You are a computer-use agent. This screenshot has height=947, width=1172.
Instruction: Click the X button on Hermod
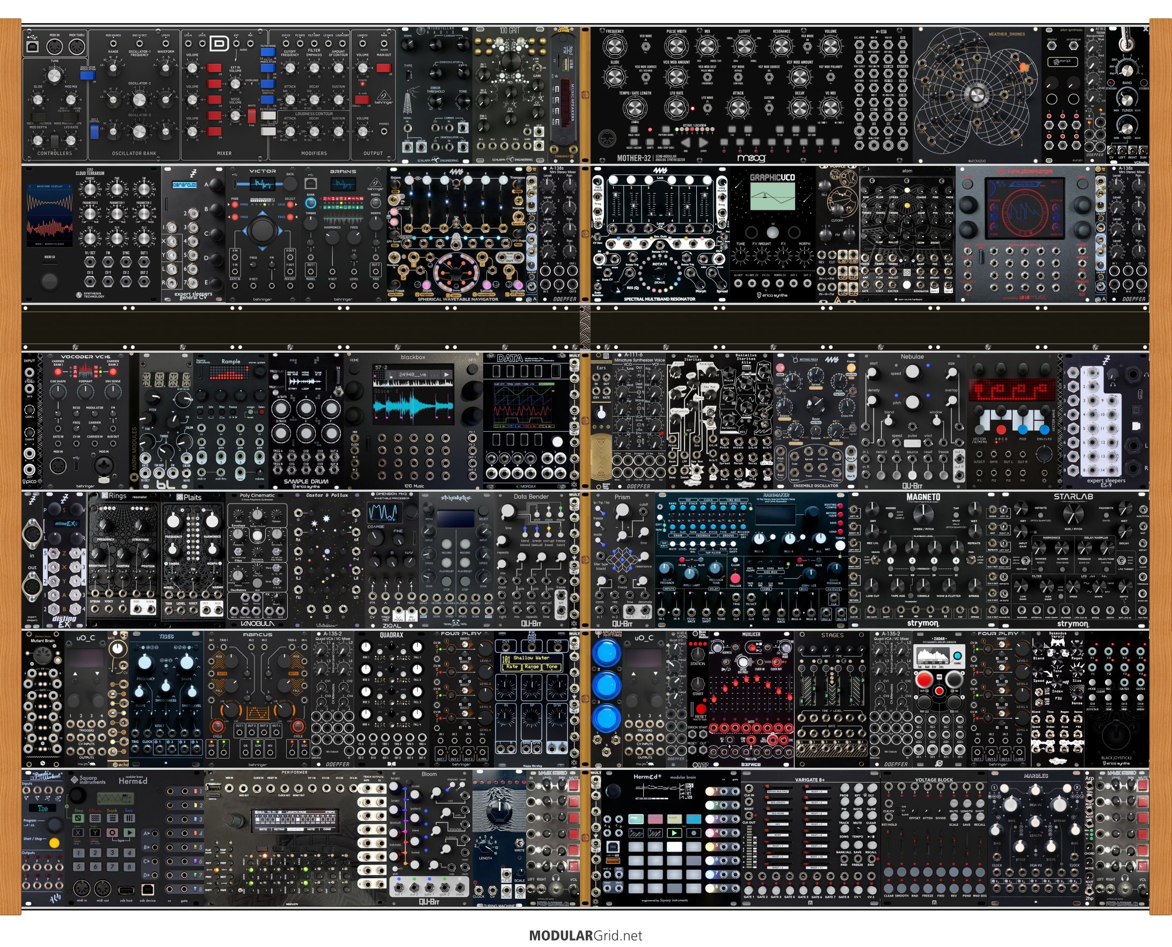78,833
